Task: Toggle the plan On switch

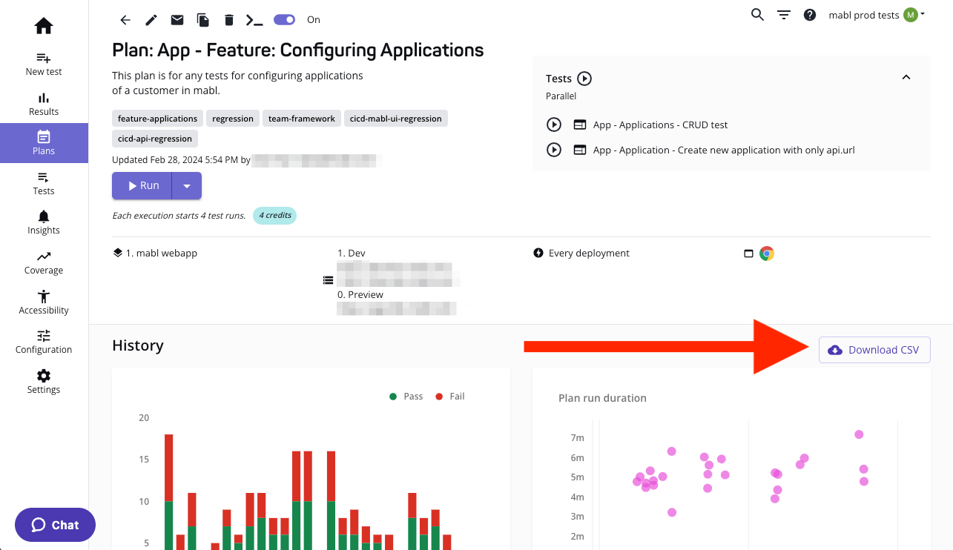Action: 285,20
